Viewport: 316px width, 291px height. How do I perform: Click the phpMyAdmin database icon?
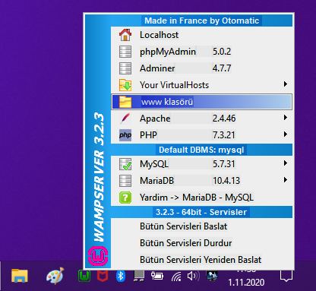(x=125, y=52)
